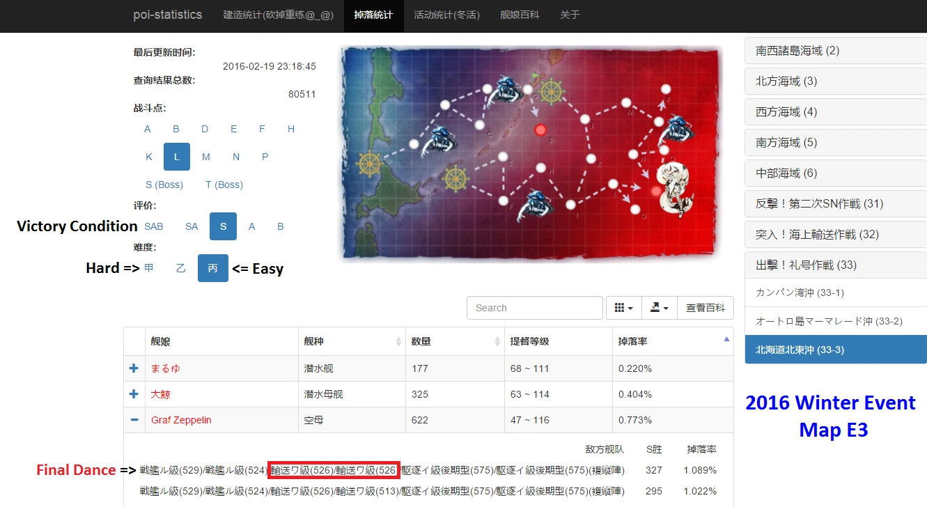Set rating filter to SA
Image resolution: width=927 pixels, height=507 pixels.
192,226
